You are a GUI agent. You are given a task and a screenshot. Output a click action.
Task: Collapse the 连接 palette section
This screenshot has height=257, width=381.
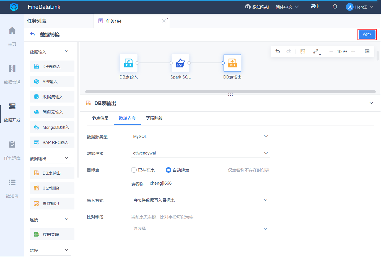coord(67,219)
